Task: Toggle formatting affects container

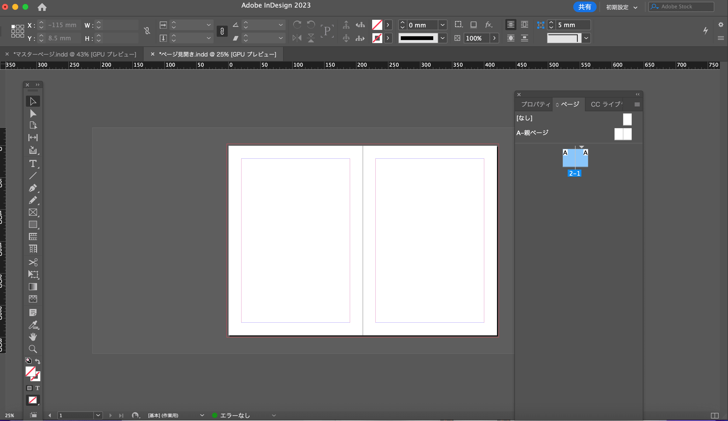Action: 29,388
